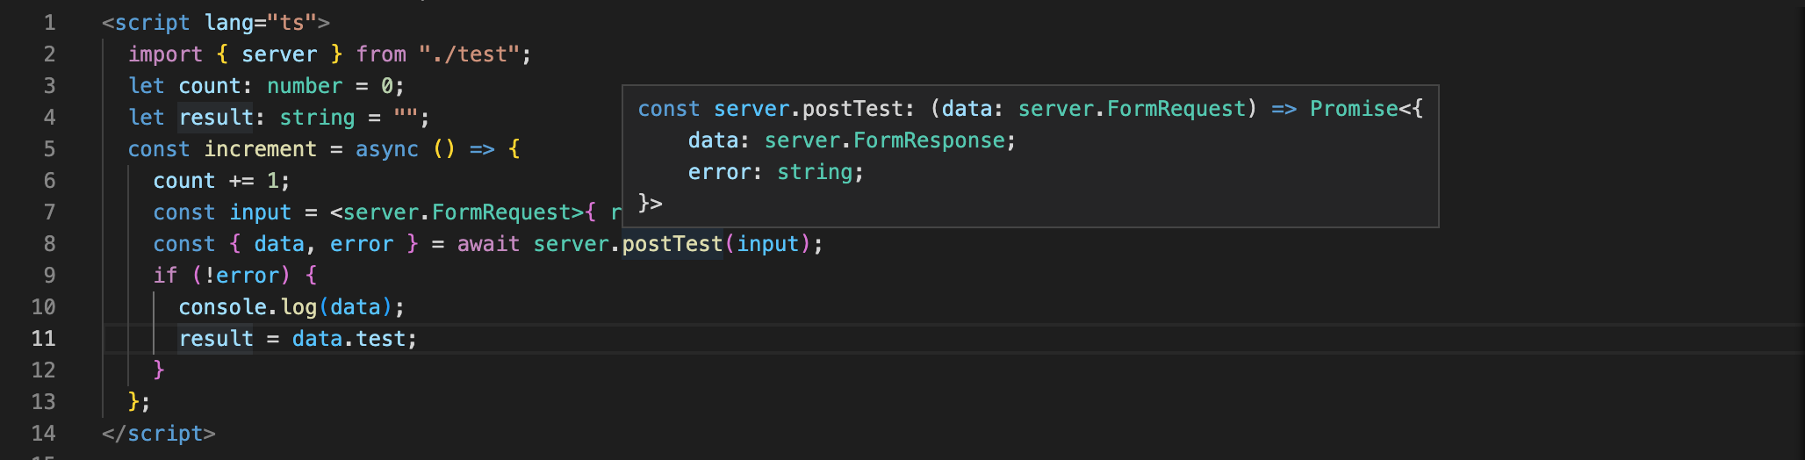The height and width of the screenshot is (460, 1805).
Task: Click line number 8 in the gutter
Action: click(x=49, y=244)
